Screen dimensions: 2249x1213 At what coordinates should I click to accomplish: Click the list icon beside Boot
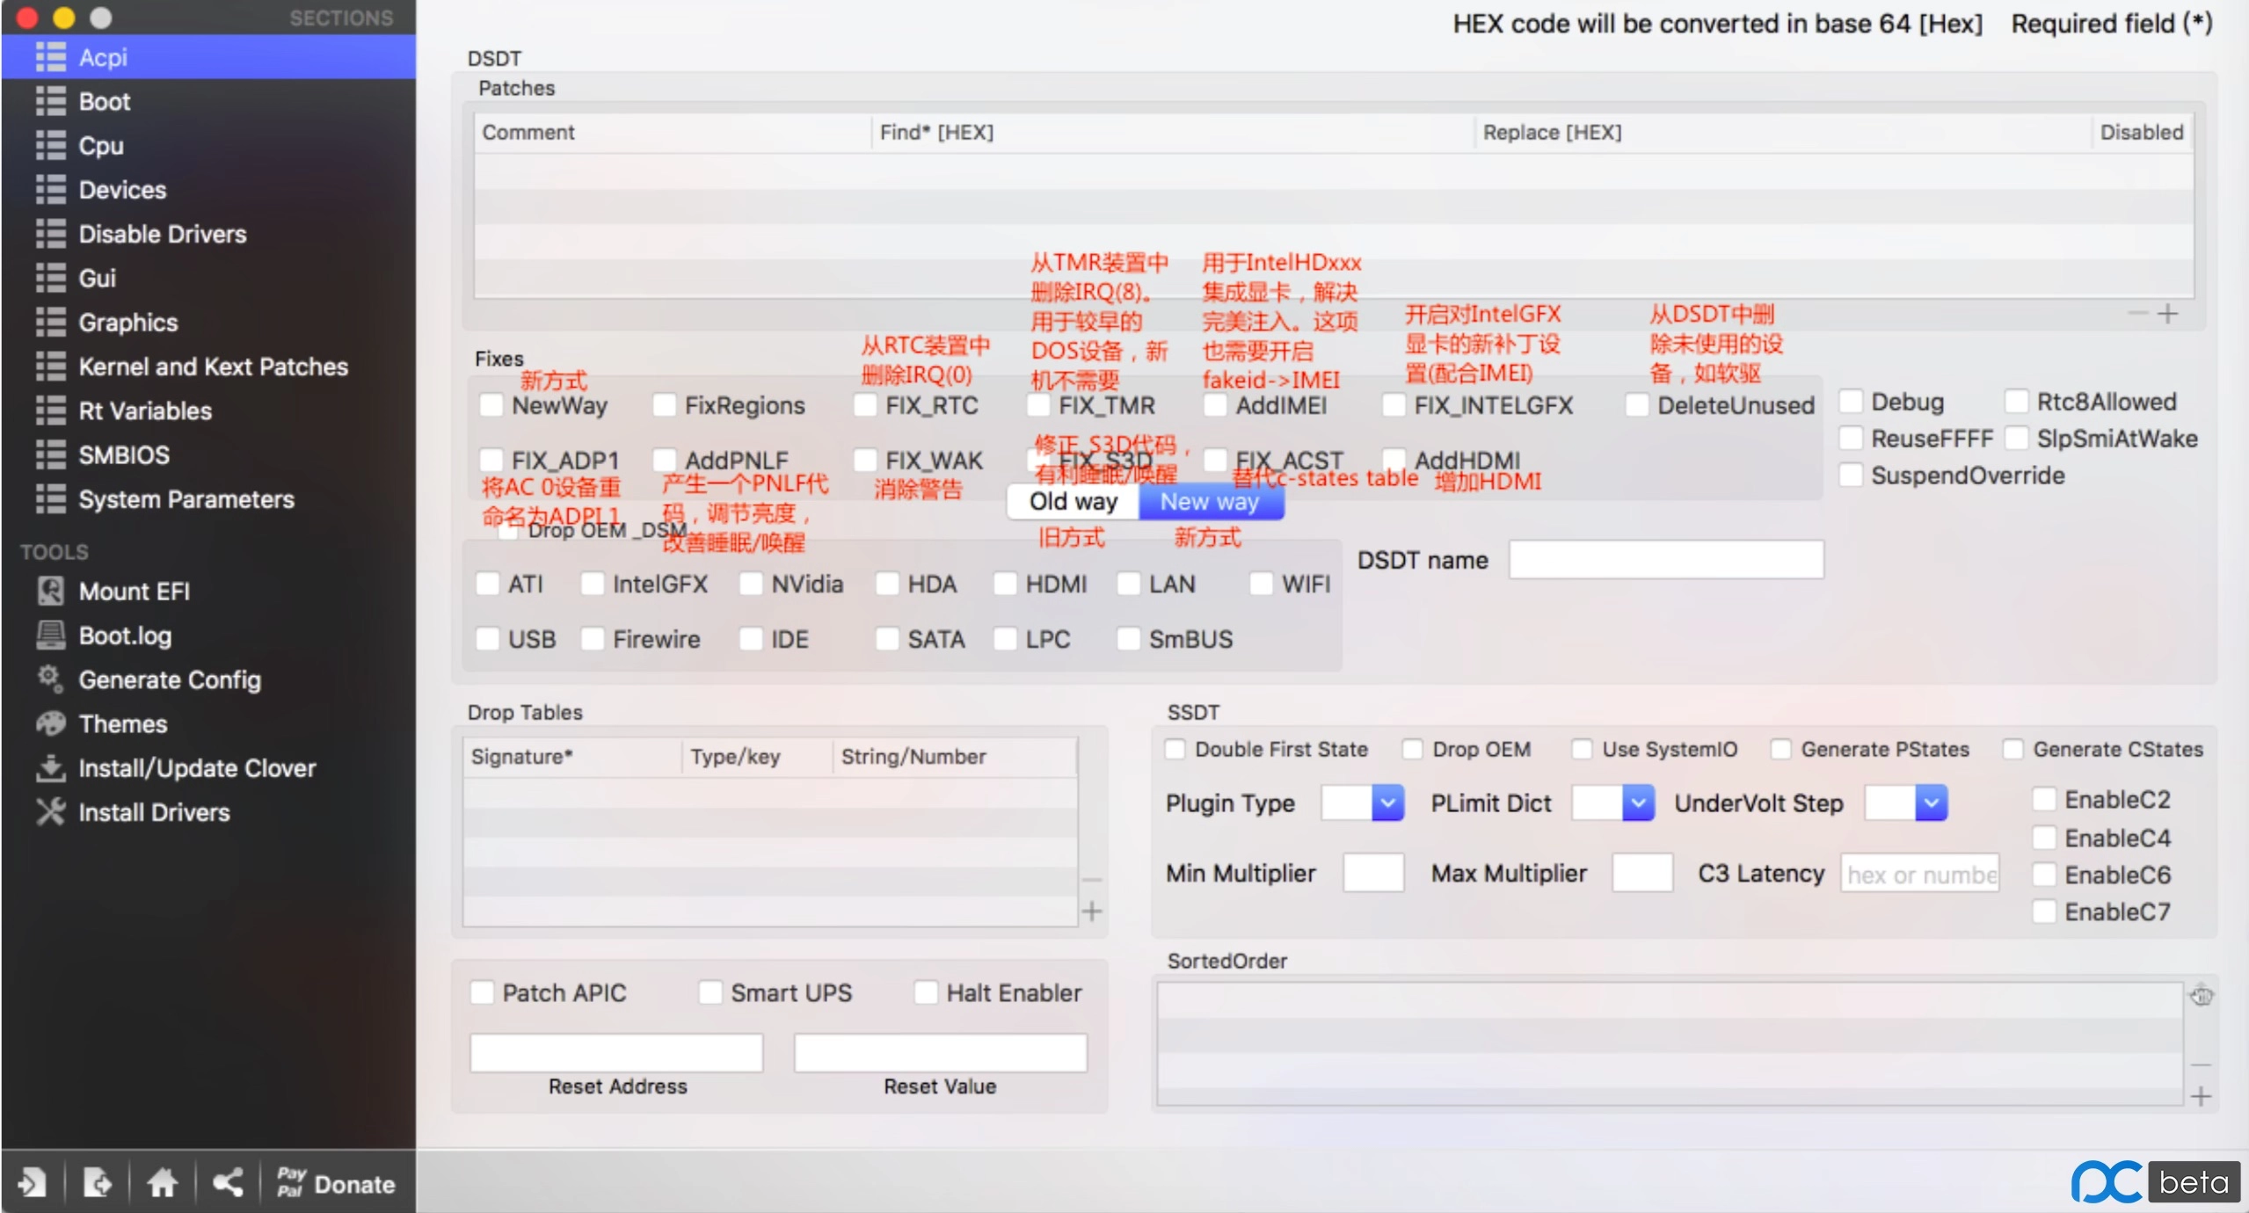click(50, 101)
